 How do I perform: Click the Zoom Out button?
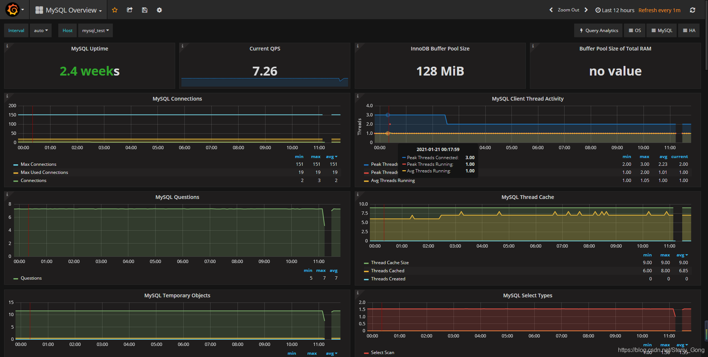[x=568, y=10]
